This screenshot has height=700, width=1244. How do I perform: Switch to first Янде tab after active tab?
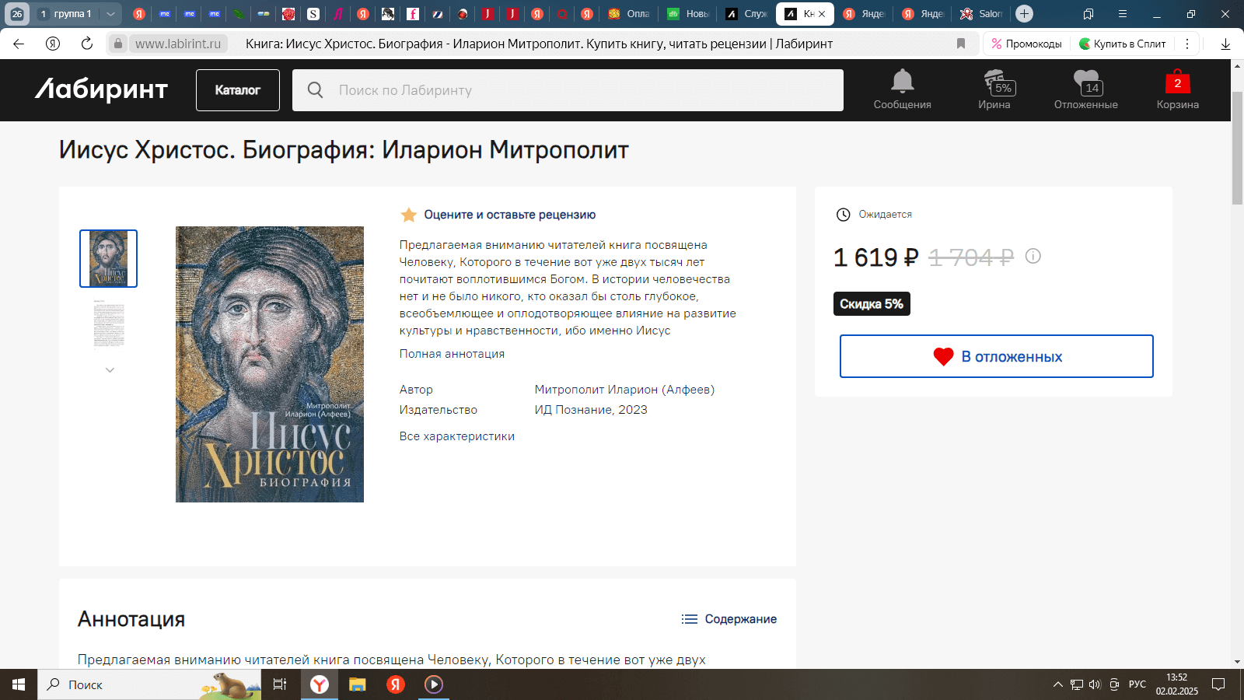(864, 13)
